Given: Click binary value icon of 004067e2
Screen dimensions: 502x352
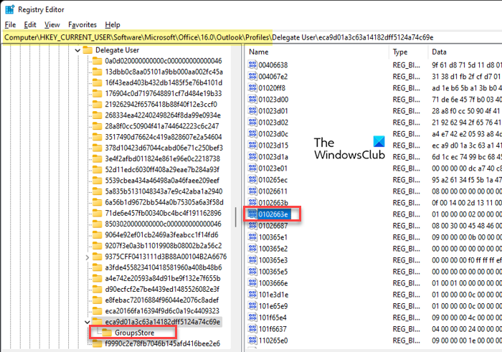Looking at the screenshot, I should (x=252, y=77).
